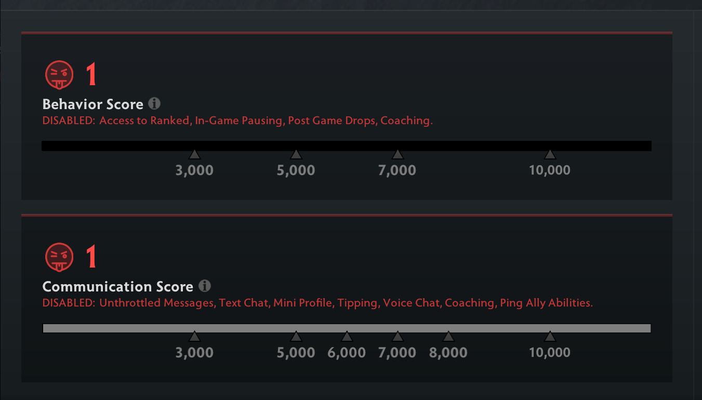
Task: Click the 3,000 marker on Communication bar
Action: tap(194, 337)
